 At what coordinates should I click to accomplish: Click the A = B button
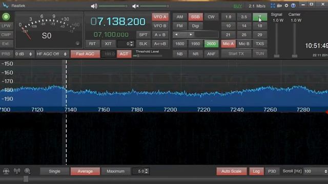click(160, 35)
